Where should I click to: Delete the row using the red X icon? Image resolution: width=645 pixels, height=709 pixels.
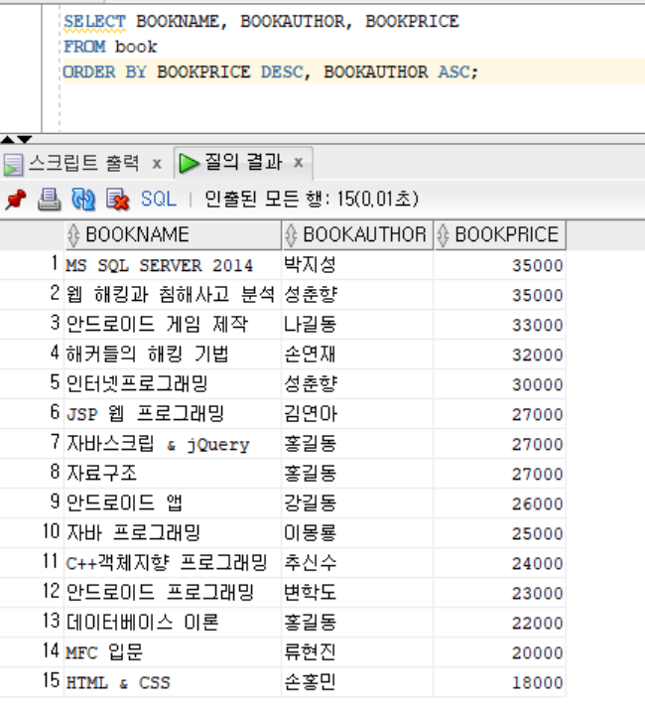(x=117, y=200)
